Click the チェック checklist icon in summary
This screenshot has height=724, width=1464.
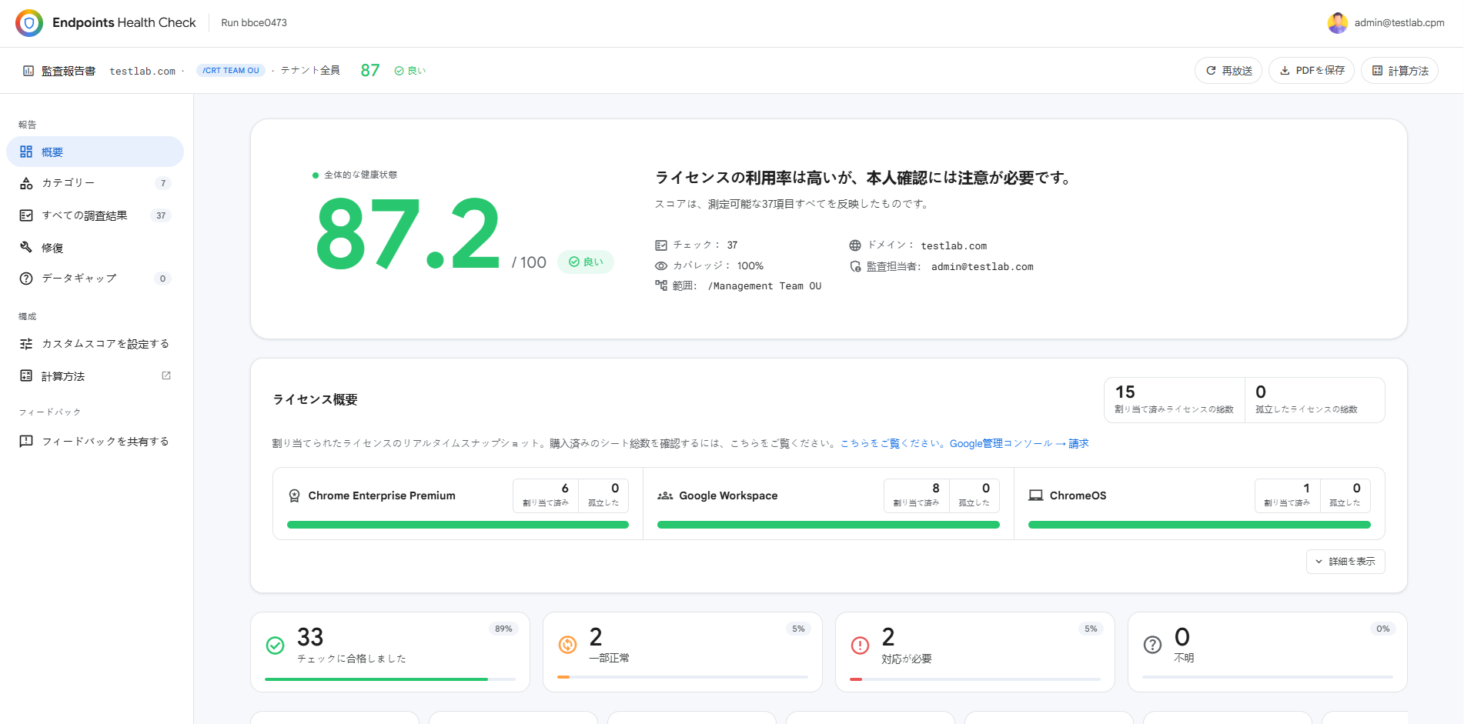coord(661,245)
